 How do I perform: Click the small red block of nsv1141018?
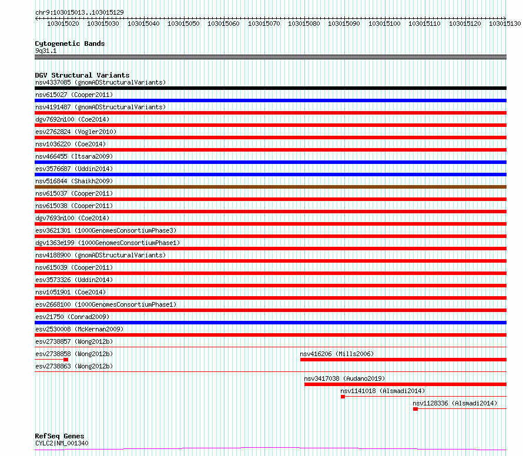click(343, 397)
